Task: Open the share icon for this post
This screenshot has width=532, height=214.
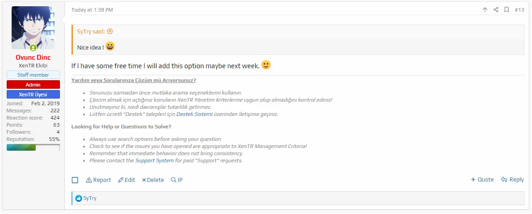Action: tap(496, 10)
